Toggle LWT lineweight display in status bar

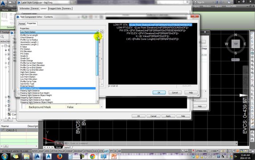pos(106,151)
